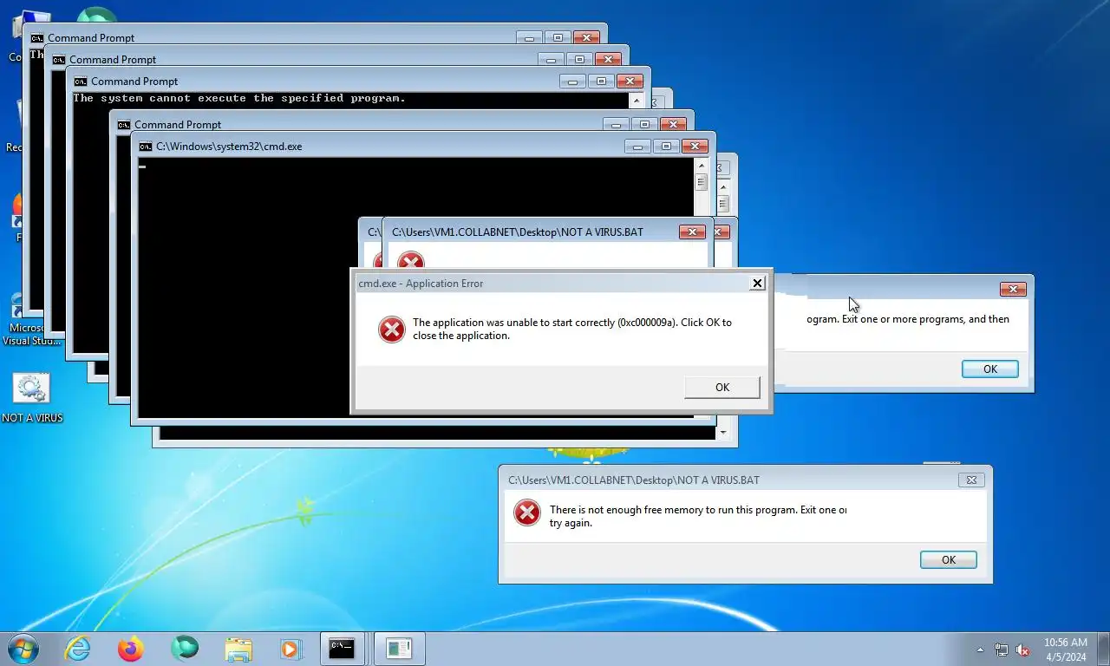Maximize Command Prompt showing 'cannot execute' message

tap(600, 82)
